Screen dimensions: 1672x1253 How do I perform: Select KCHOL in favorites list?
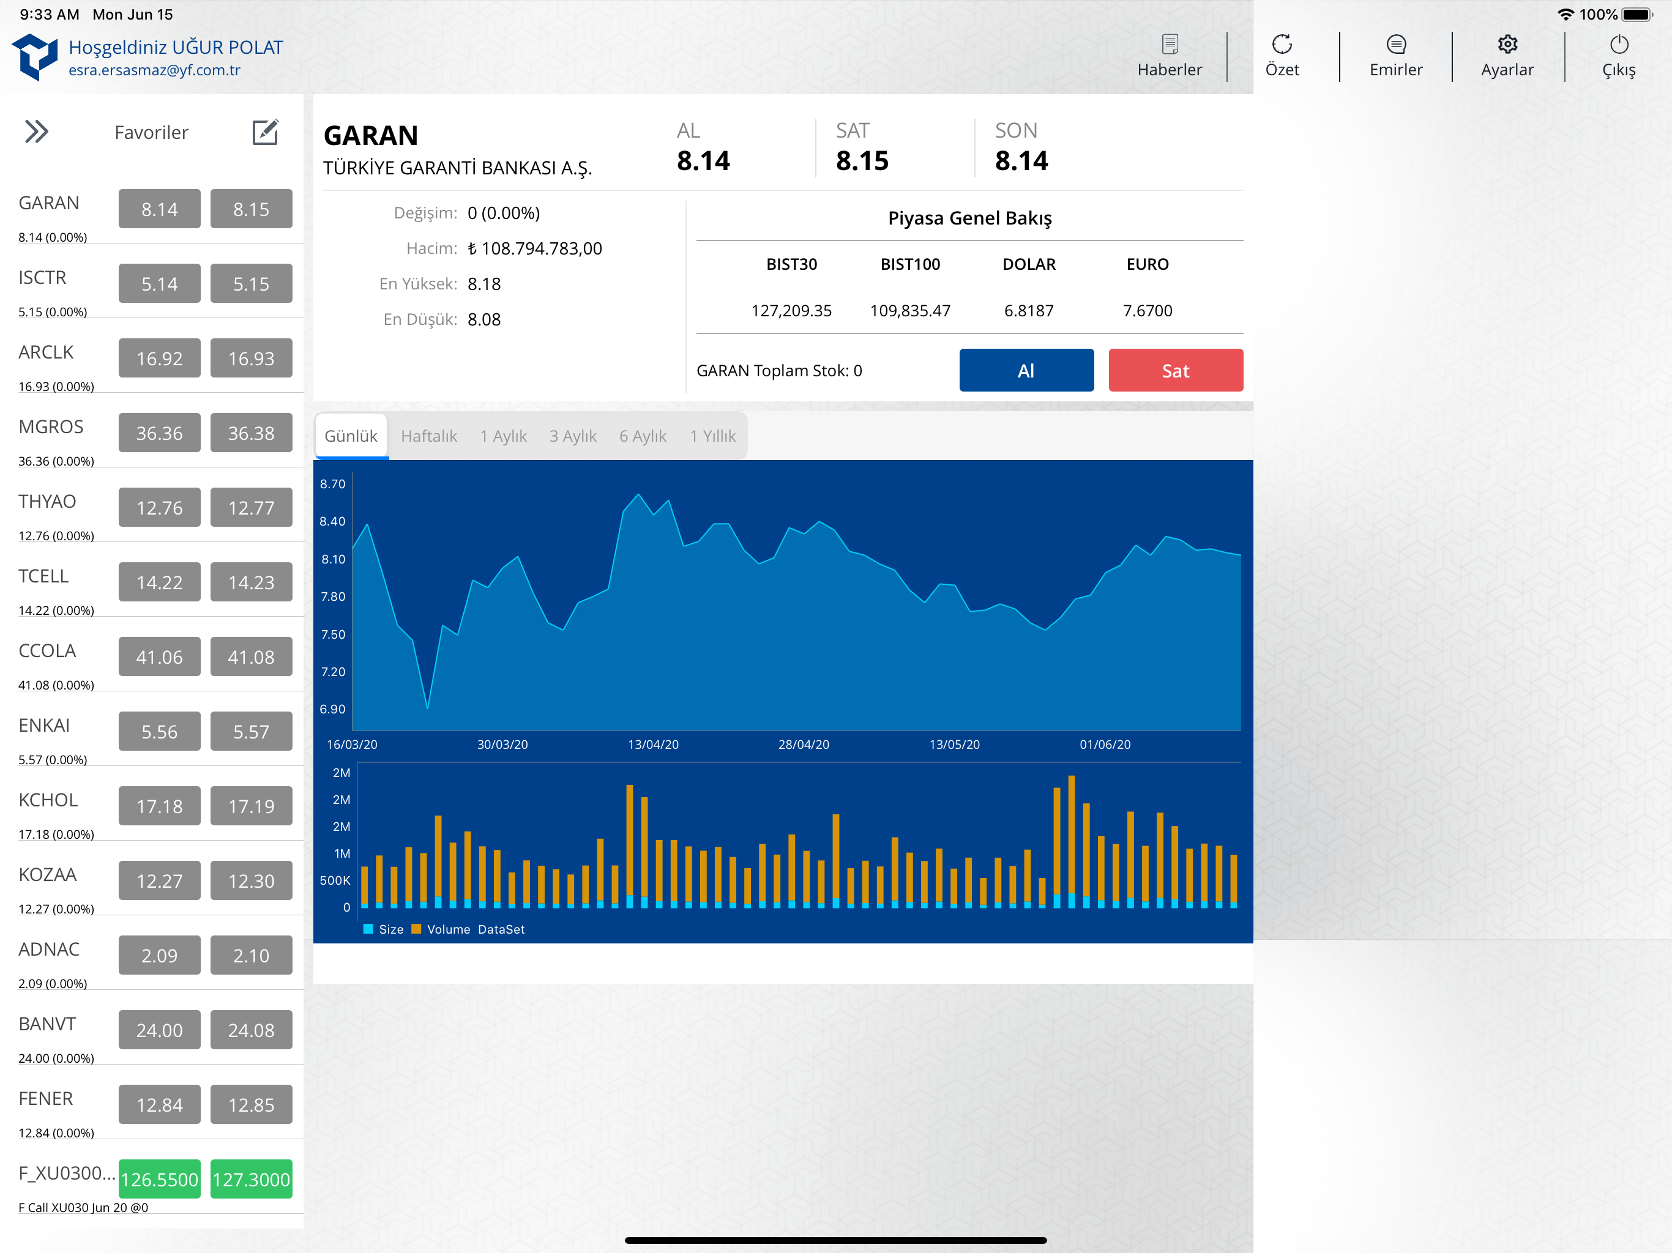pos(48,800)
